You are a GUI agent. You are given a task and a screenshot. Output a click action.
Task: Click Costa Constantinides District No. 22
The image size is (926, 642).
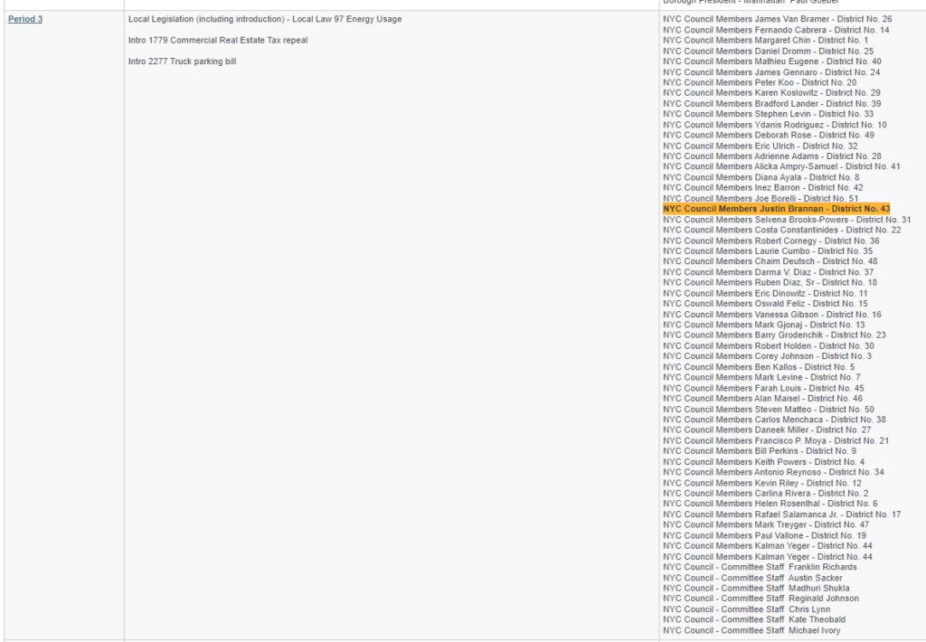[x=782, y=230]
